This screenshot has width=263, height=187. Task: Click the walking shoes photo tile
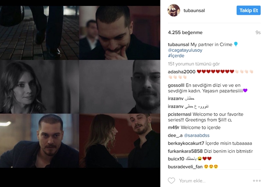pyautogui.click(x=40, y=33)
